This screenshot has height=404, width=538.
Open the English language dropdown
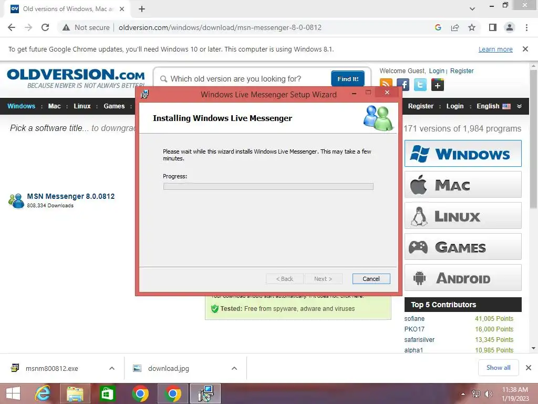click(499, 106)
